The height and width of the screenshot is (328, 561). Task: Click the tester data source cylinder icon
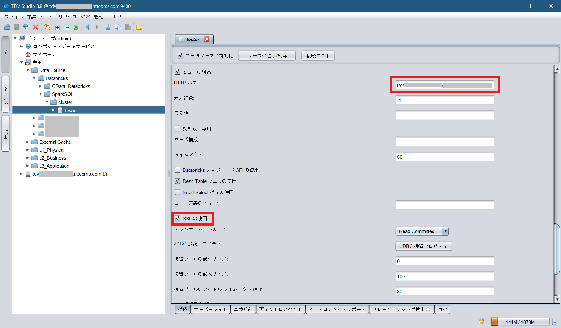coord(60,110)
